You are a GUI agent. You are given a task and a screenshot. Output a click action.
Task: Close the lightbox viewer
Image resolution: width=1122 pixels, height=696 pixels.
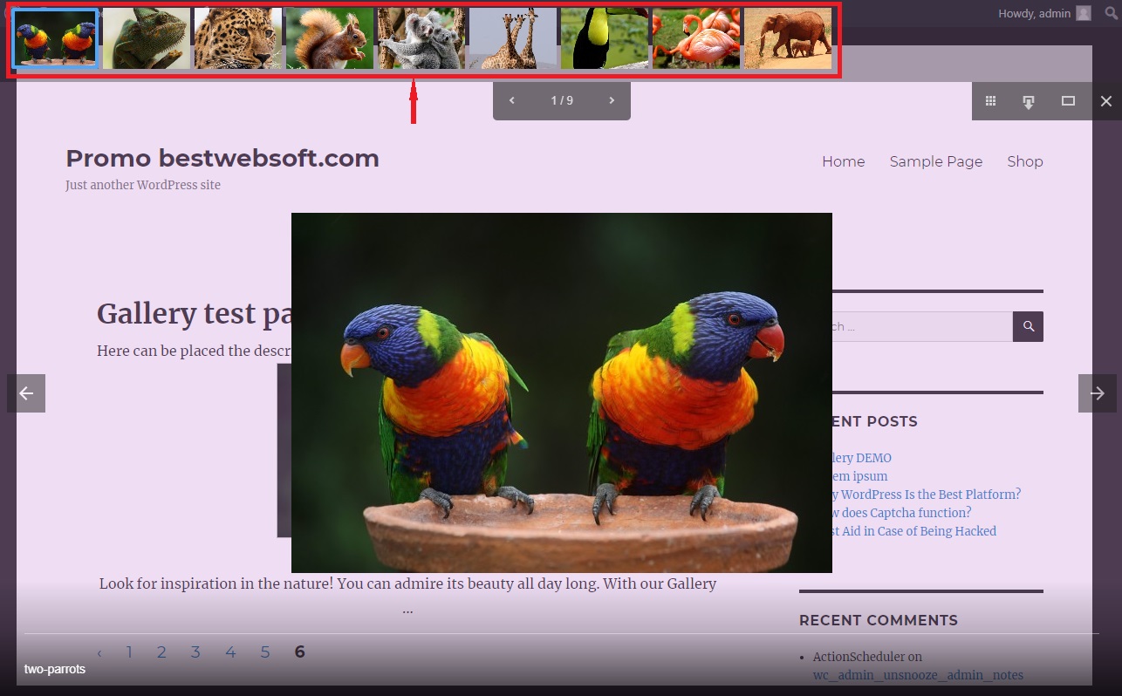click(1105, 101)
